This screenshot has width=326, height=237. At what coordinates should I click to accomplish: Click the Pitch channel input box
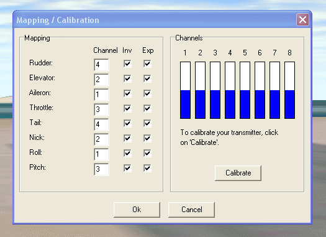point(101,169)
